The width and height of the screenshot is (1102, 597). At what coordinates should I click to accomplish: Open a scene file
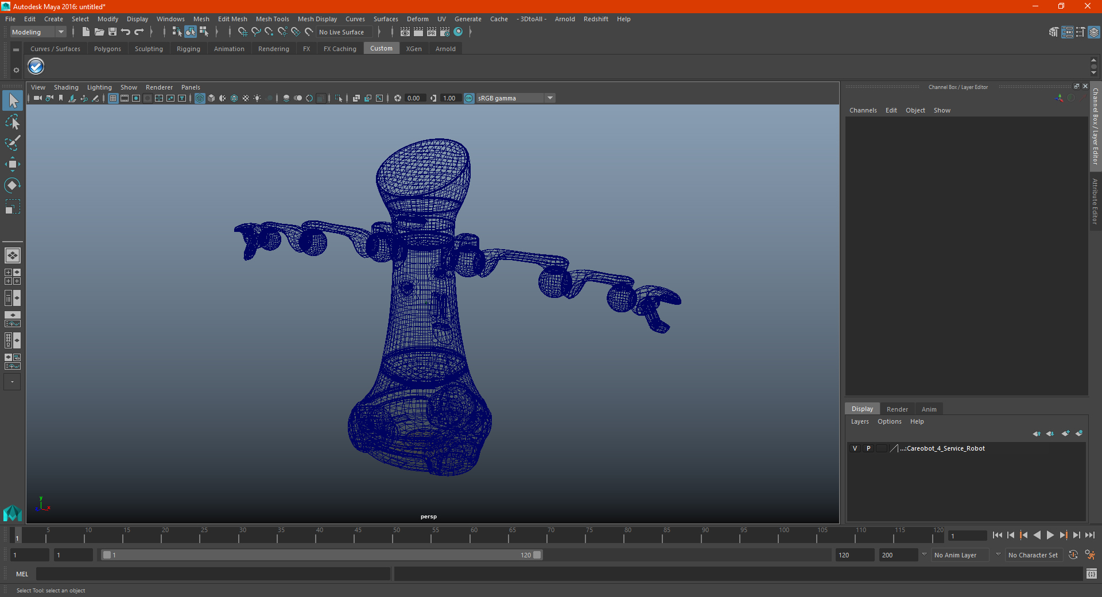pyautogui.click(x=99, y=32)
